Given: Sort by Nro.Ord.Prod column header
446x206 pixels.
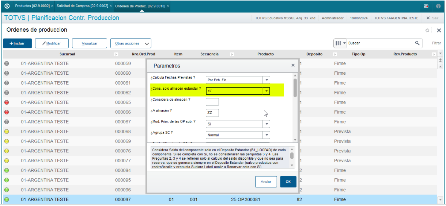Looking at the screenshot, I should (143, 54).
